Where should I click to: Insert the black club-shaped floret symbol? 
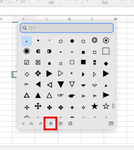(x=49, y=108)
